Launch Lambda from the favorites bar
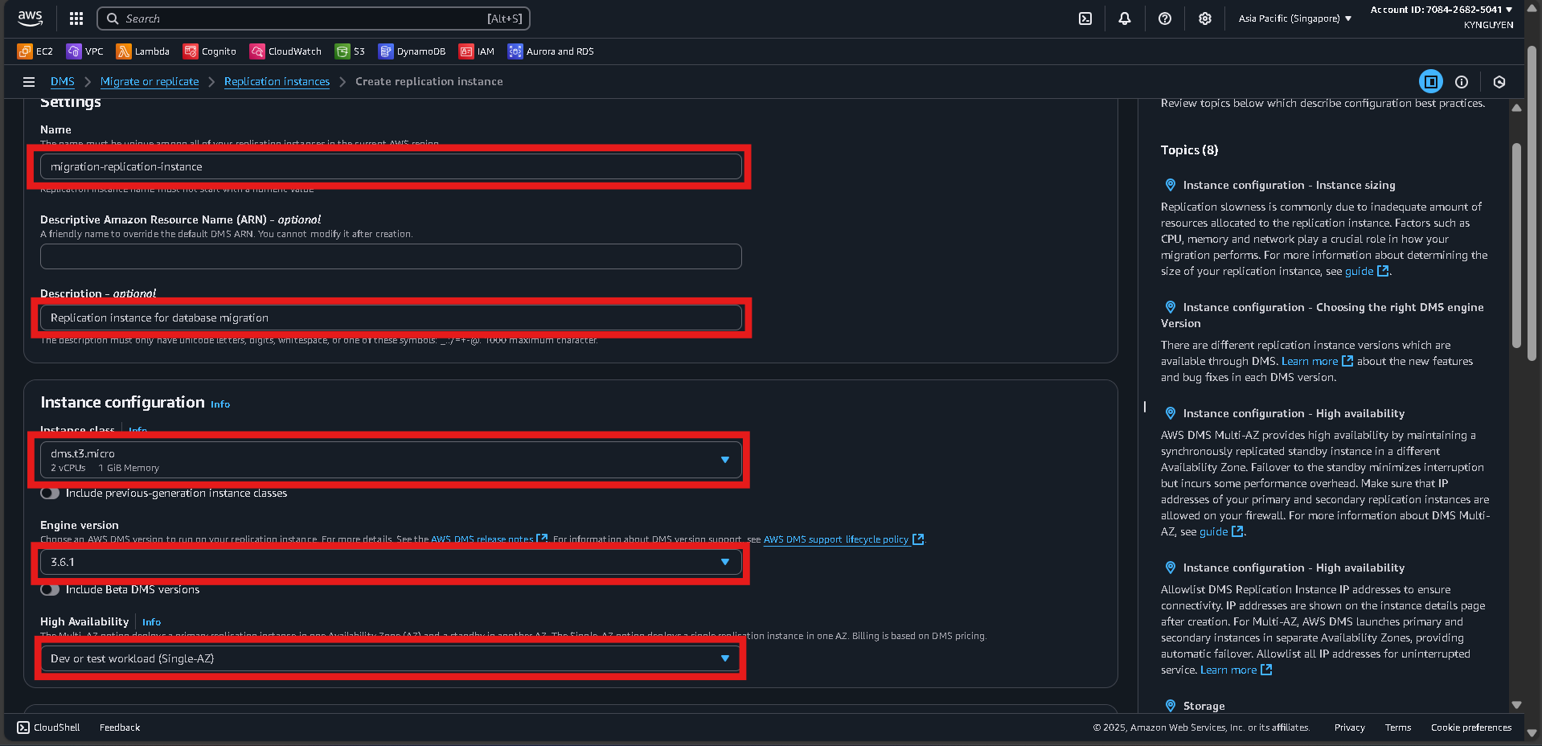1542x746 pixels. tap(142, 51)
